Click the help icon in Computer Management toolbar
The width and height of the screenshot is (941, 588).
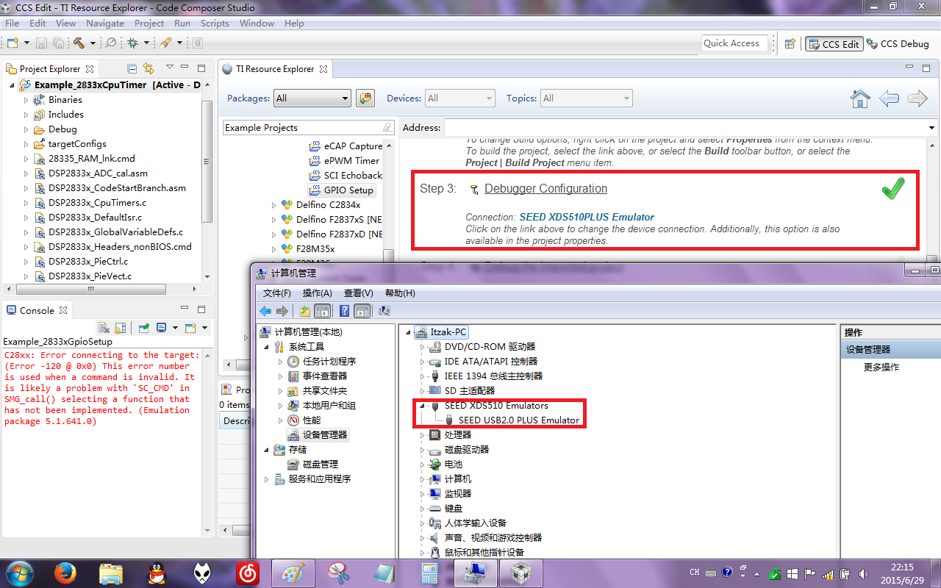344,311
